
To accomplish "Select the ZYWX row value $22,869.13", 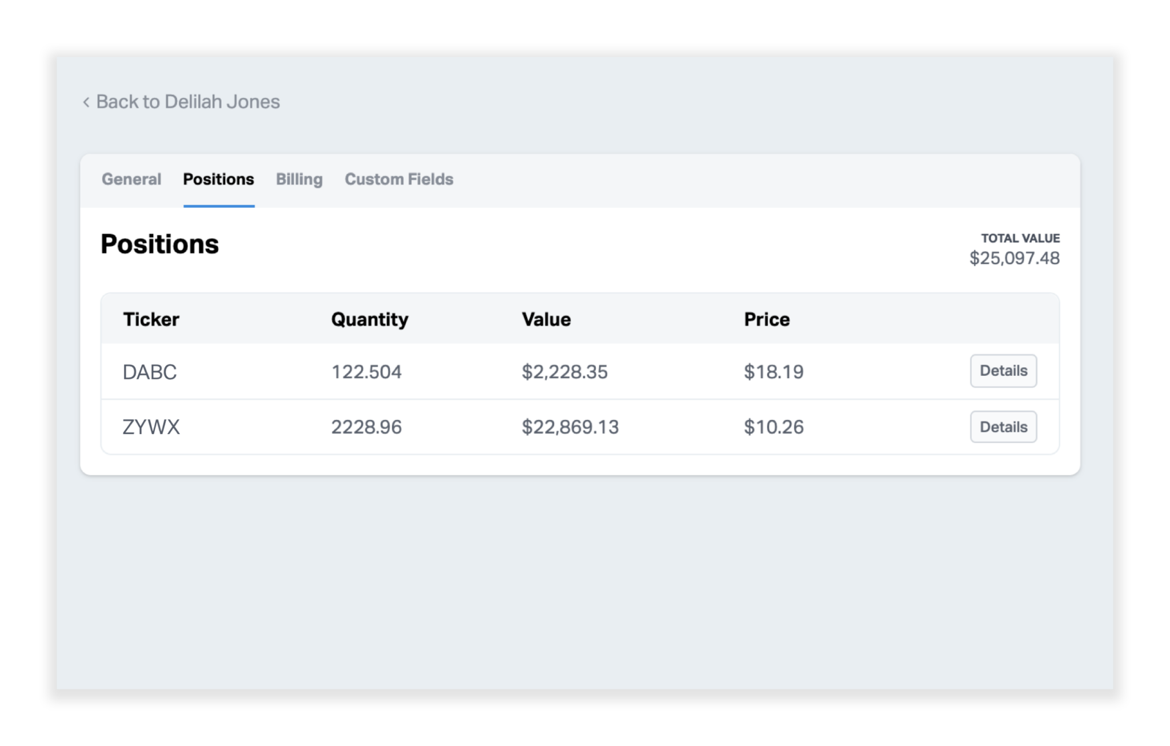I will 568,427.
